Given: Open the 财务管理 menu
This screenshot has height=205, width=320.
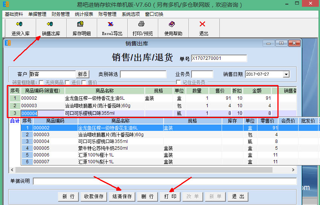Looking at the screenshot, I should pyautogui.click(x=61, y=14).
